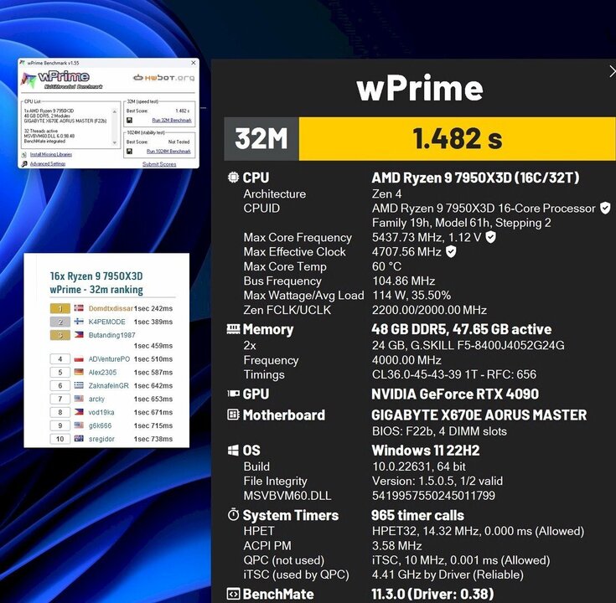Open Alex2305 profile in ranking

(102, 373)
